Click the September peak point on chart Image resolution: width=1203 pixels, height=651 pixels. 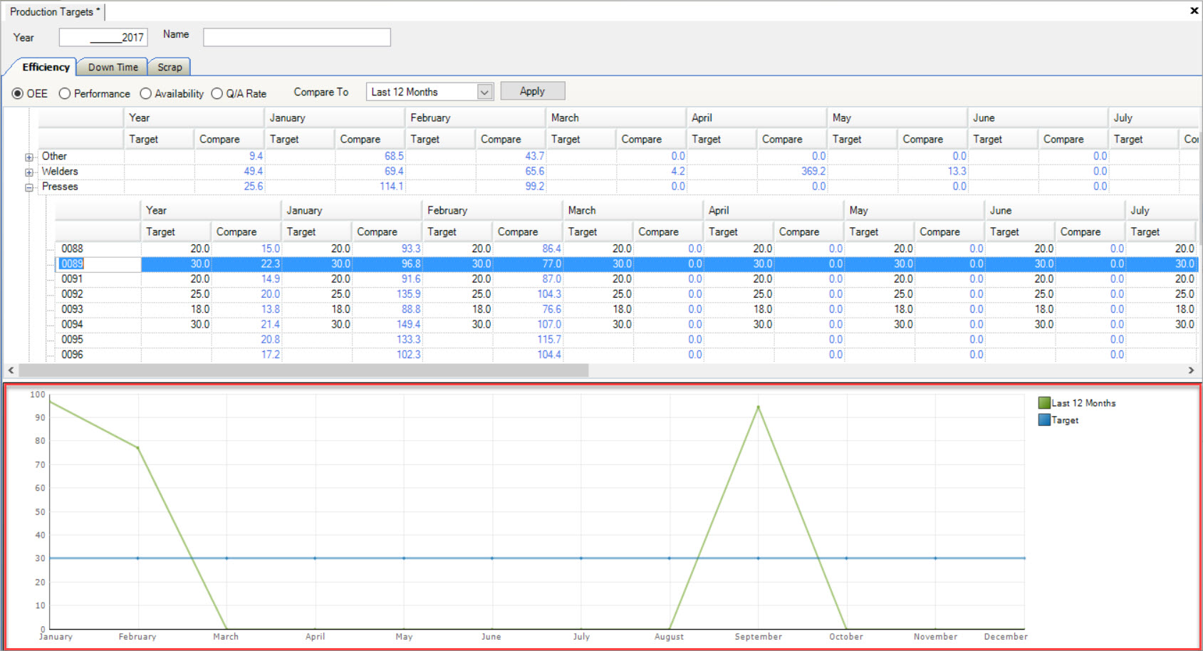tap(758, 407)
